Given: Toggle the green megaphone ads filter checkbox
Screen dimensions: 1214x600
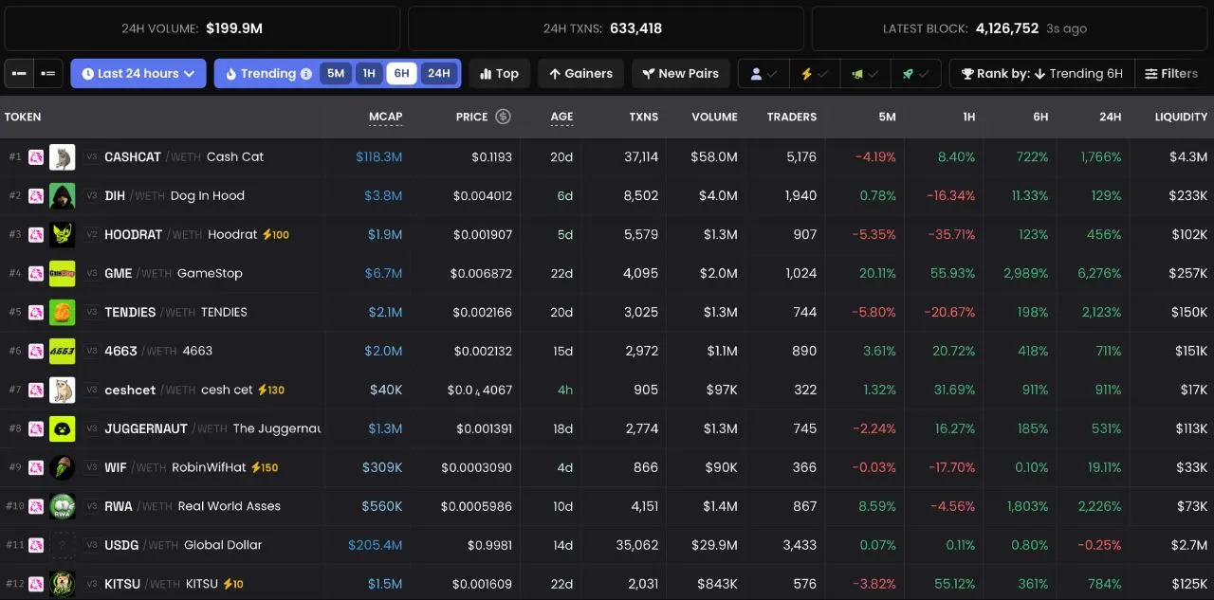Looking at the screenshot, I should tap(865, 73).
